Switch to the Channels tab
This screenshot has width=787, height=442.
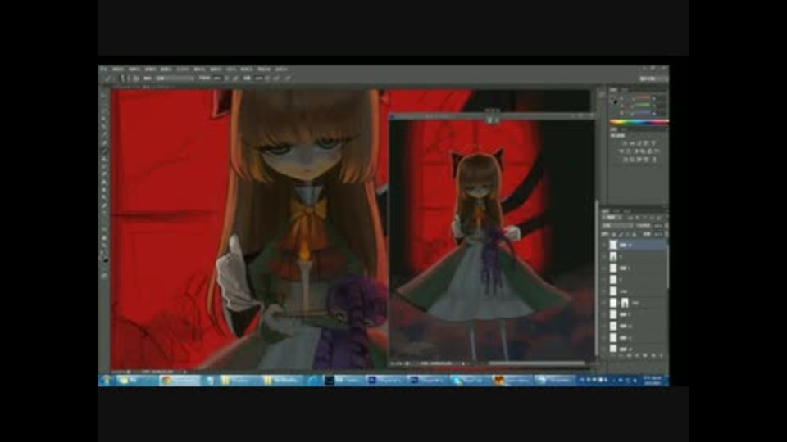[616, 211]
